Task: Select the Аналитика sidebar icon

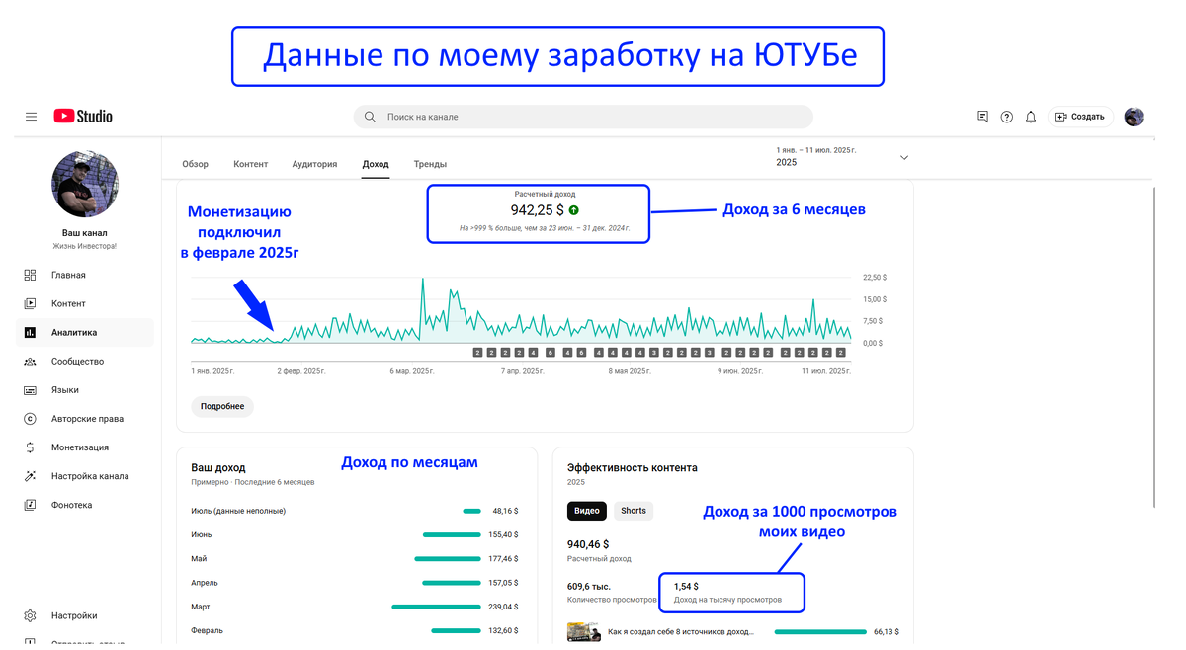Action: [30, 333]
